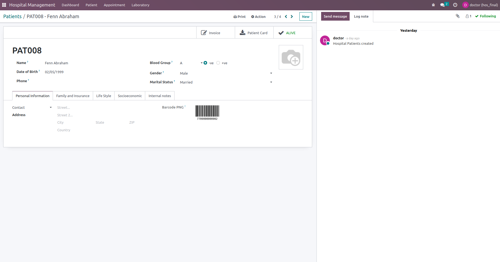
Task: Click the 3 / 4 pager counter
Action: click(x=277, y=17)
